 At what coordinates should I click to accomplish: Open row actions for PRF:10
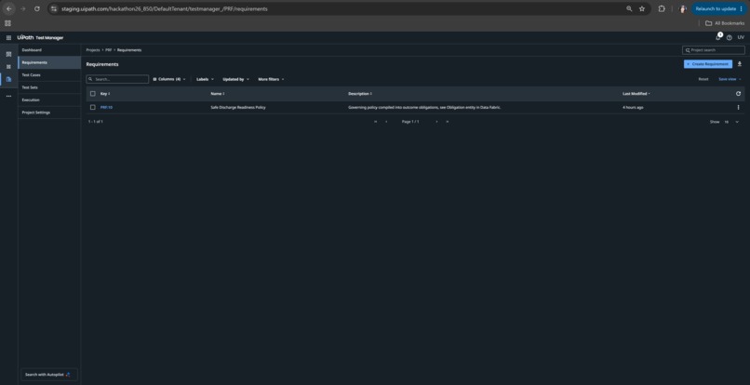click(x=738, y=107)
